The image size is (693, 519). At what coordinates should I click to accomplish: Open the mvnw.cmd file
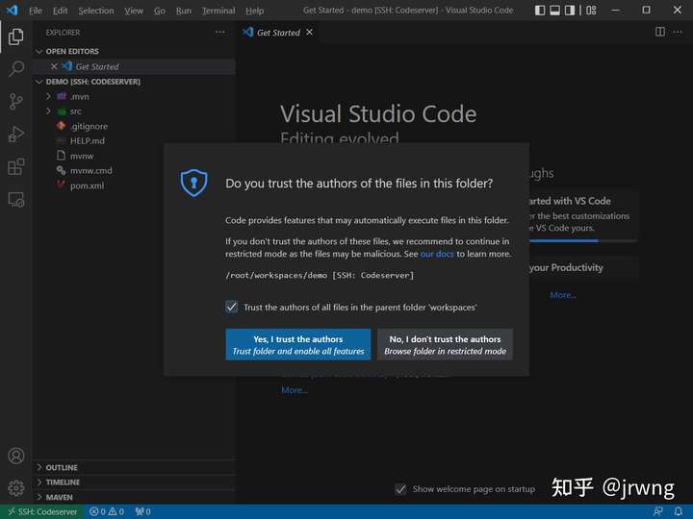point(91,170)
